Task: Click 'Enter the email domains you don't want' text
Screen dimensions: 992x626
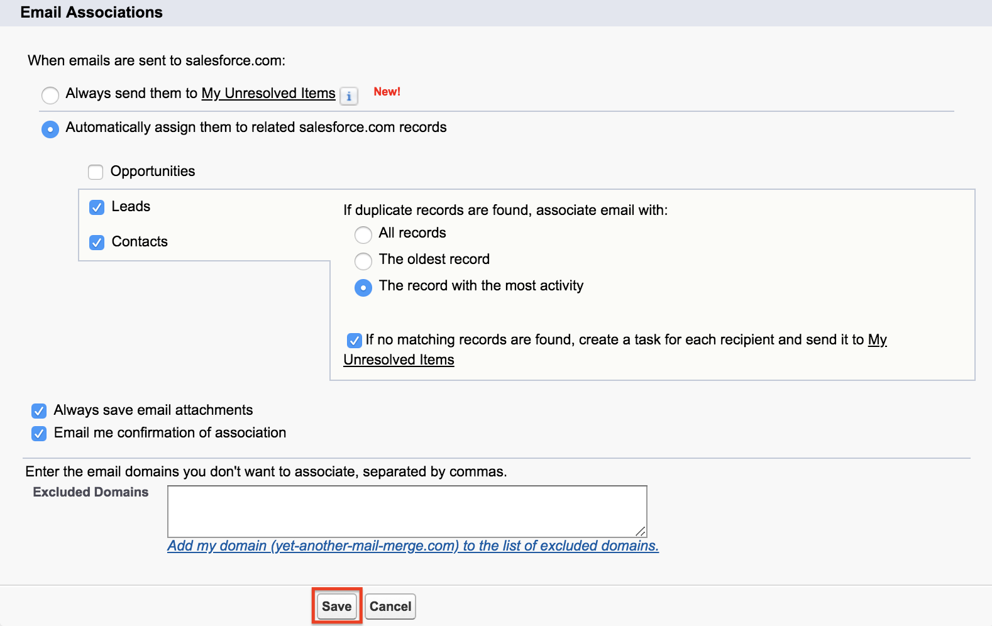Action: (266, 471)
